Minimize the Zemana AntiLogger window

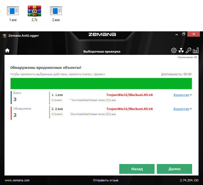177,34
